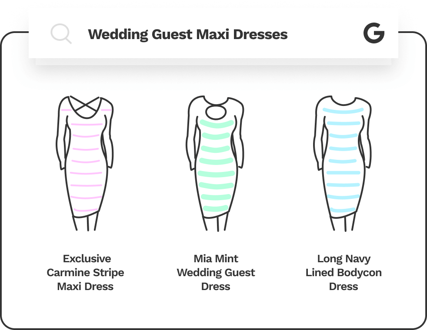Click the word Wedding in the search bar
Screen dimensions: 427x330
[118, 35]
